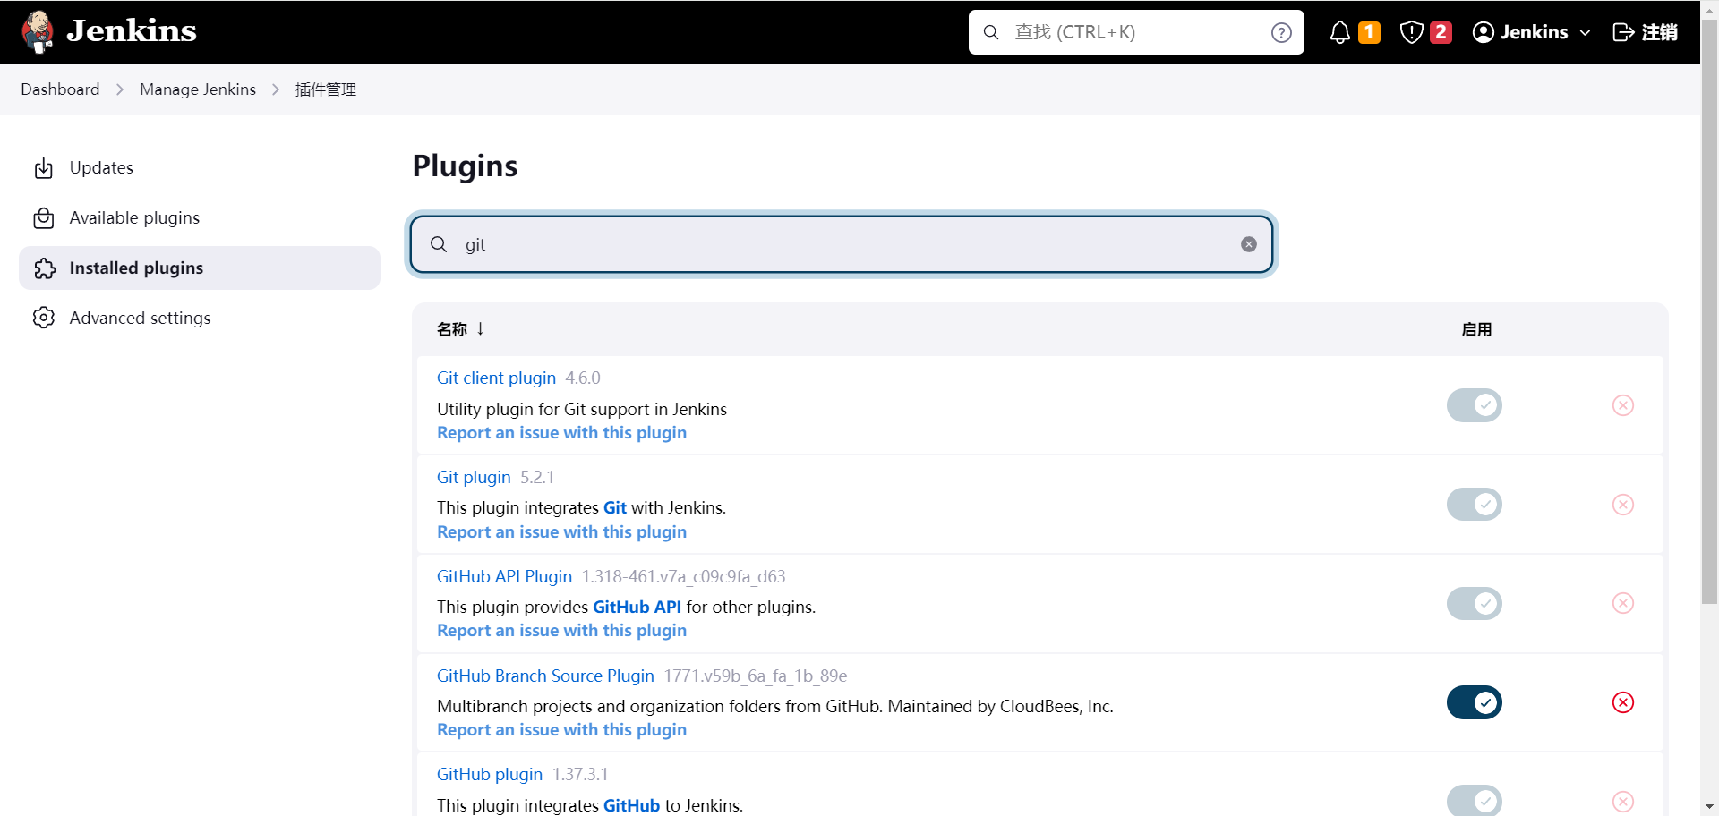Image resolution: width=1719 pixels, height=816 pixels.
Task: Uninstall the GitHub API Plugin
Action: (x=1622, y=603)
